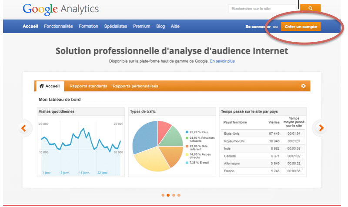Click the home icon on Accueil tab
This screenshot has height=207, width=348.
pyautogui.click(x=41, y=86)
